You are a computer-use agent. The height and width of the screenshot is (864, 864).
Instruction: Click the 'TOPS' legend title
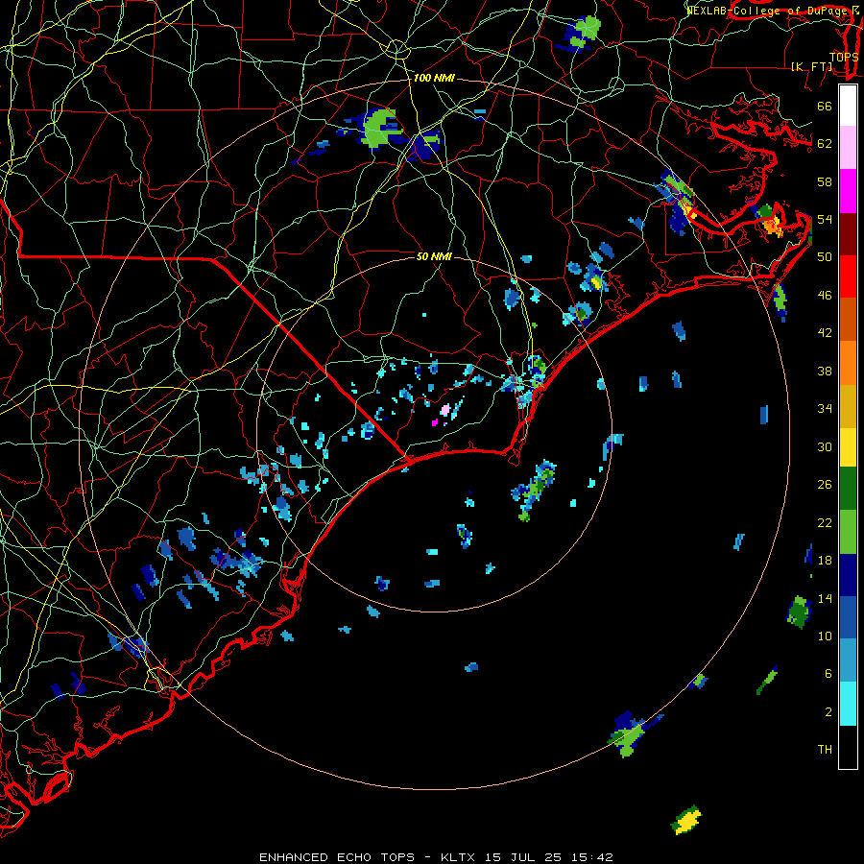844,57
